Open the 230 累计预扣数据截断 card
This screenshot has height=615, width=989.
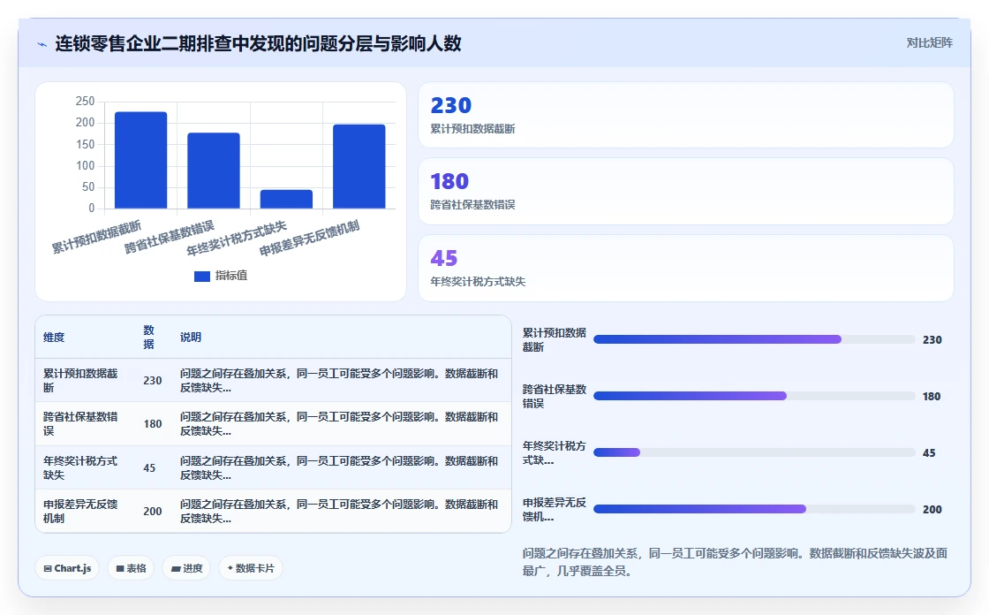(x=686, y=115)
